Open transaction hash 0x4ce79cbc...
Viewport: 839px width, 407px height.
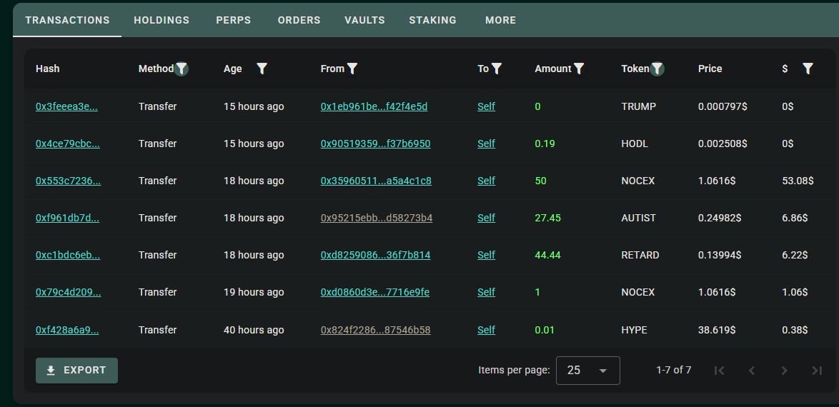pos(68,144)
